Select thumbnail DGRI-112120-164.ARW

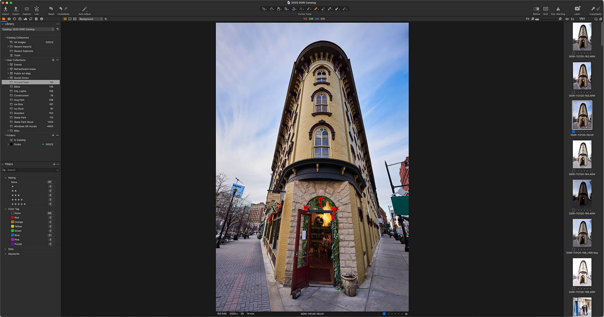tap(582, 154)
